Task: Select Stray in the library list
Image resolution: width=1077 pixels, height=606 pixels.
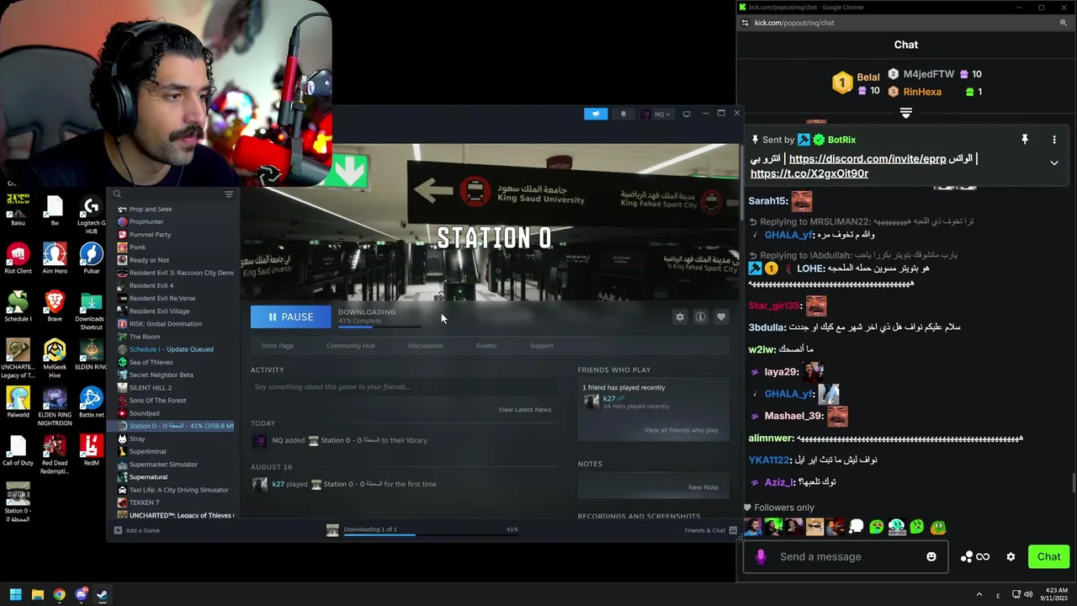Action: coord(137,439)
